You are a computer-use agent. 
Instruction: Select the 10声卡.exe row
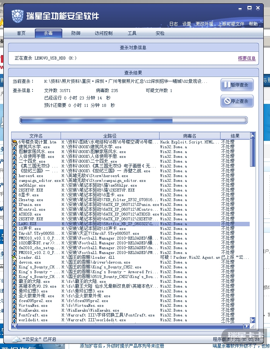coord(131,228)
